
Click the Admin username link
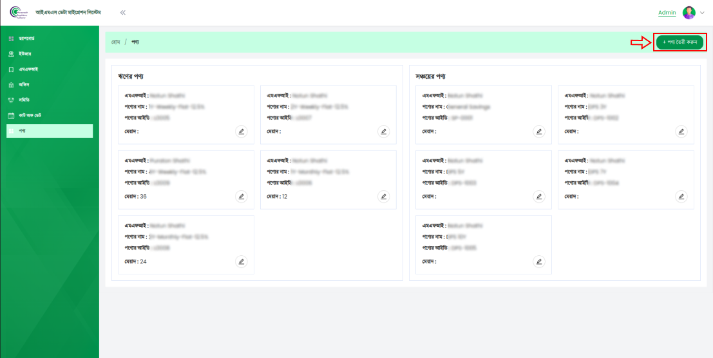(667, 13)
